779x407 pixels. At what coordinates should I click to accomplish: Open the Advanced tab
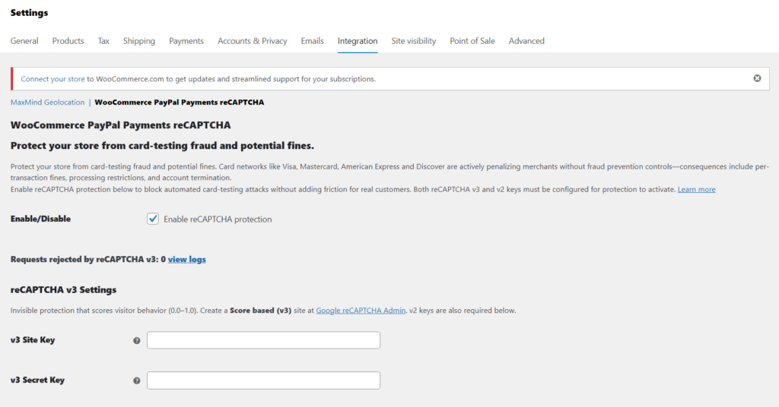click(526, 41)
